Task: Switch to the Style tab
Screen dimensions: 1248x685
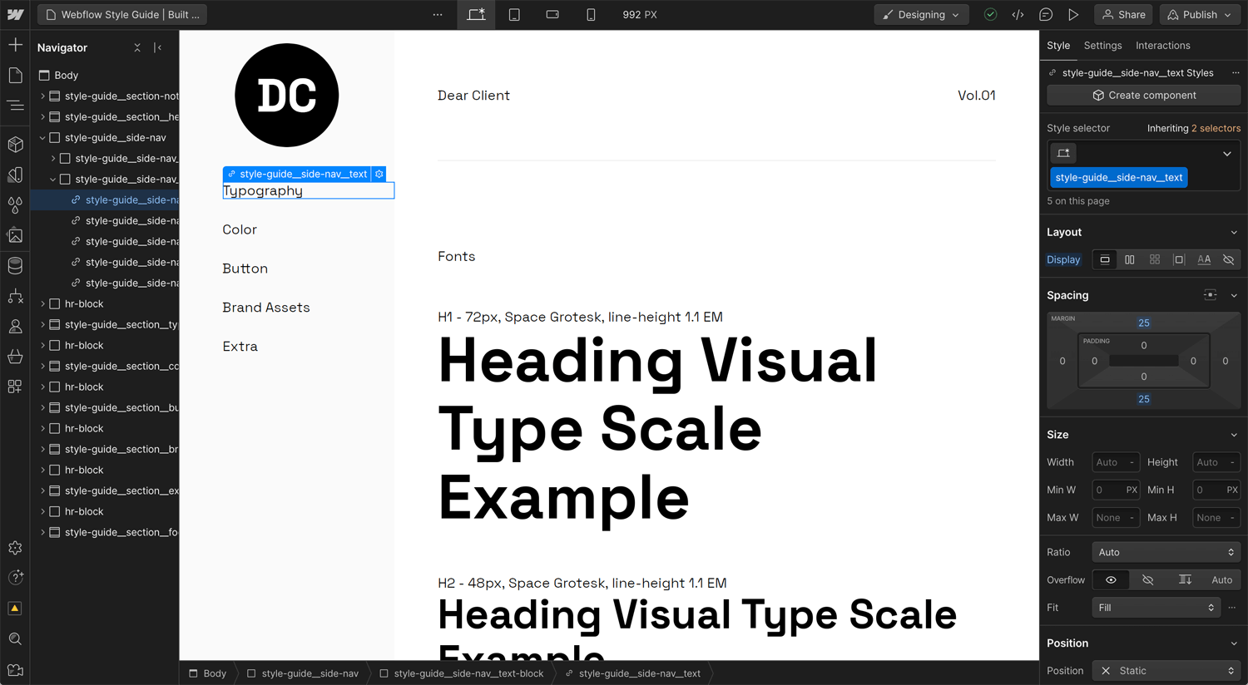Action: [x=1058, y=46]
